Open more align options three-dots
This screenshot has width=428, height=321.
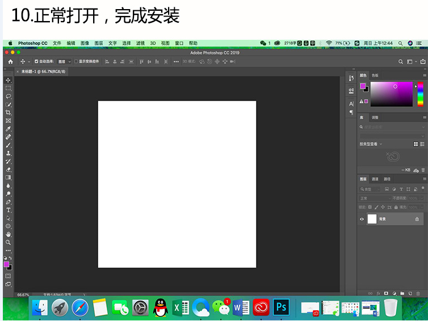[x=176, y=61]
